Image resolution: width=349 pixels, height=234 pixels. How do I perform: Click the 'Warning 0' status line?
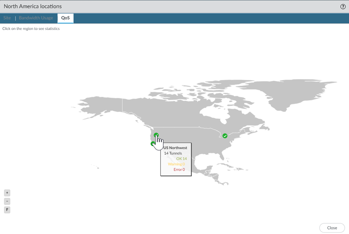pos(176,164)
